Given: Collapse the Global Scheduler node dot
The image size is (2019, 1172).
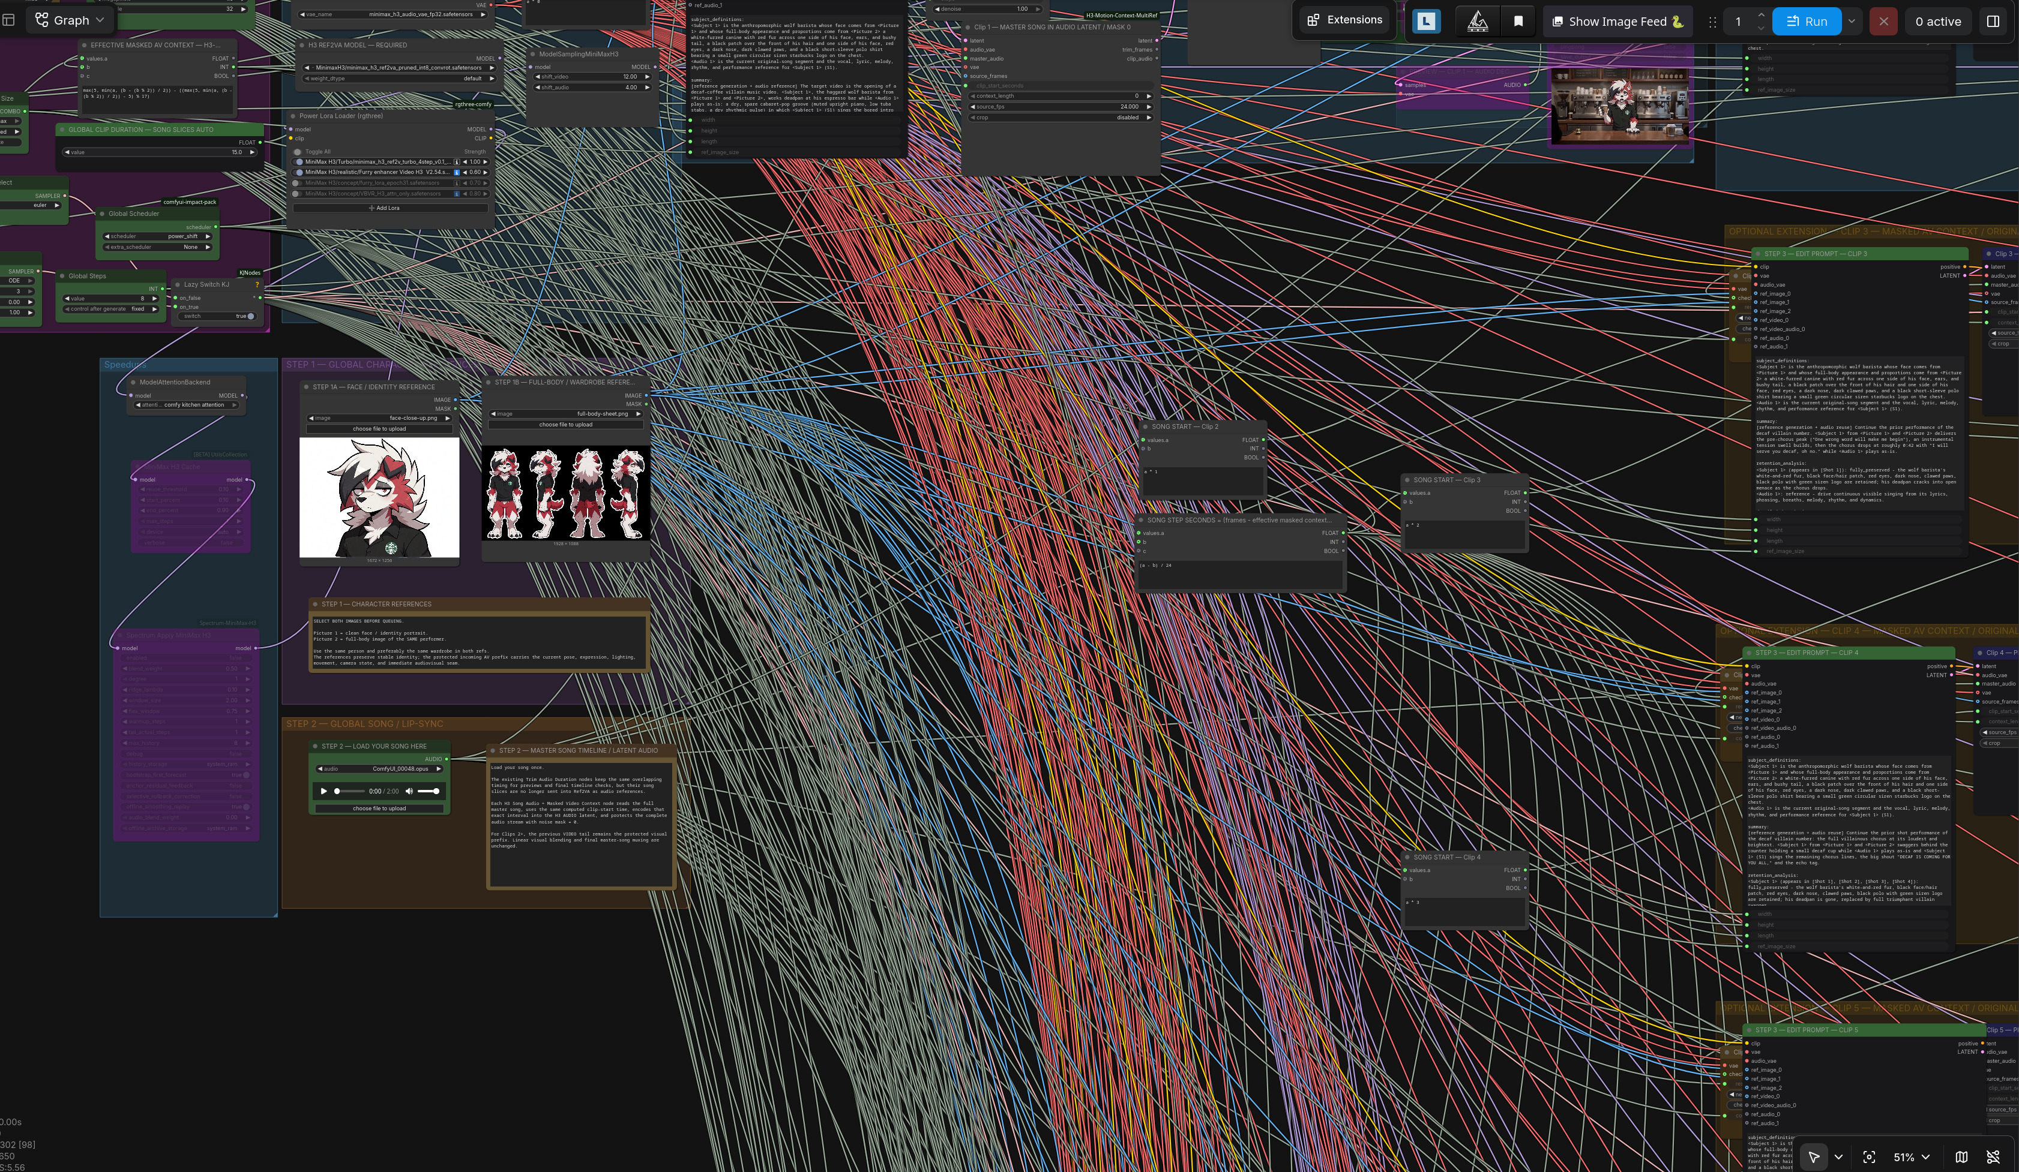Looking at the screenshot, I should pyautogui.click(x=102, y=214).
